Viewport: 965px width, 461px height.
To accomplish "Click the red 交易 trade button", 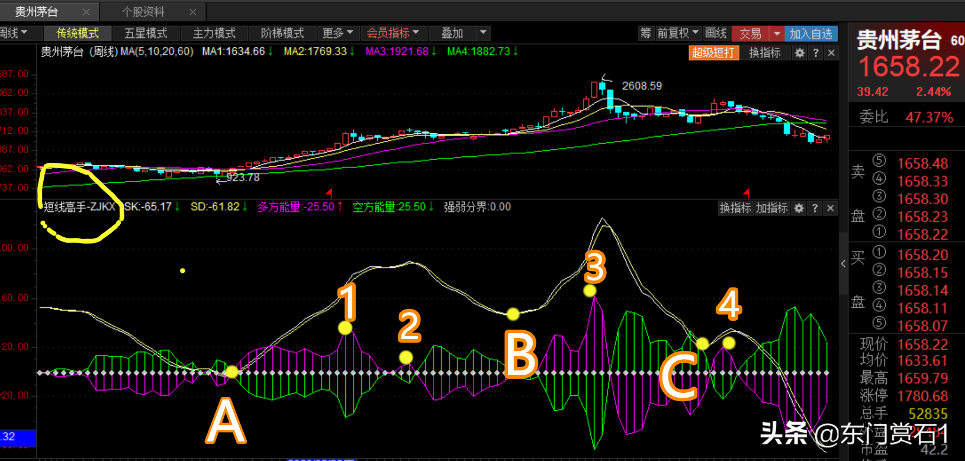I will [x=750, y=34].
